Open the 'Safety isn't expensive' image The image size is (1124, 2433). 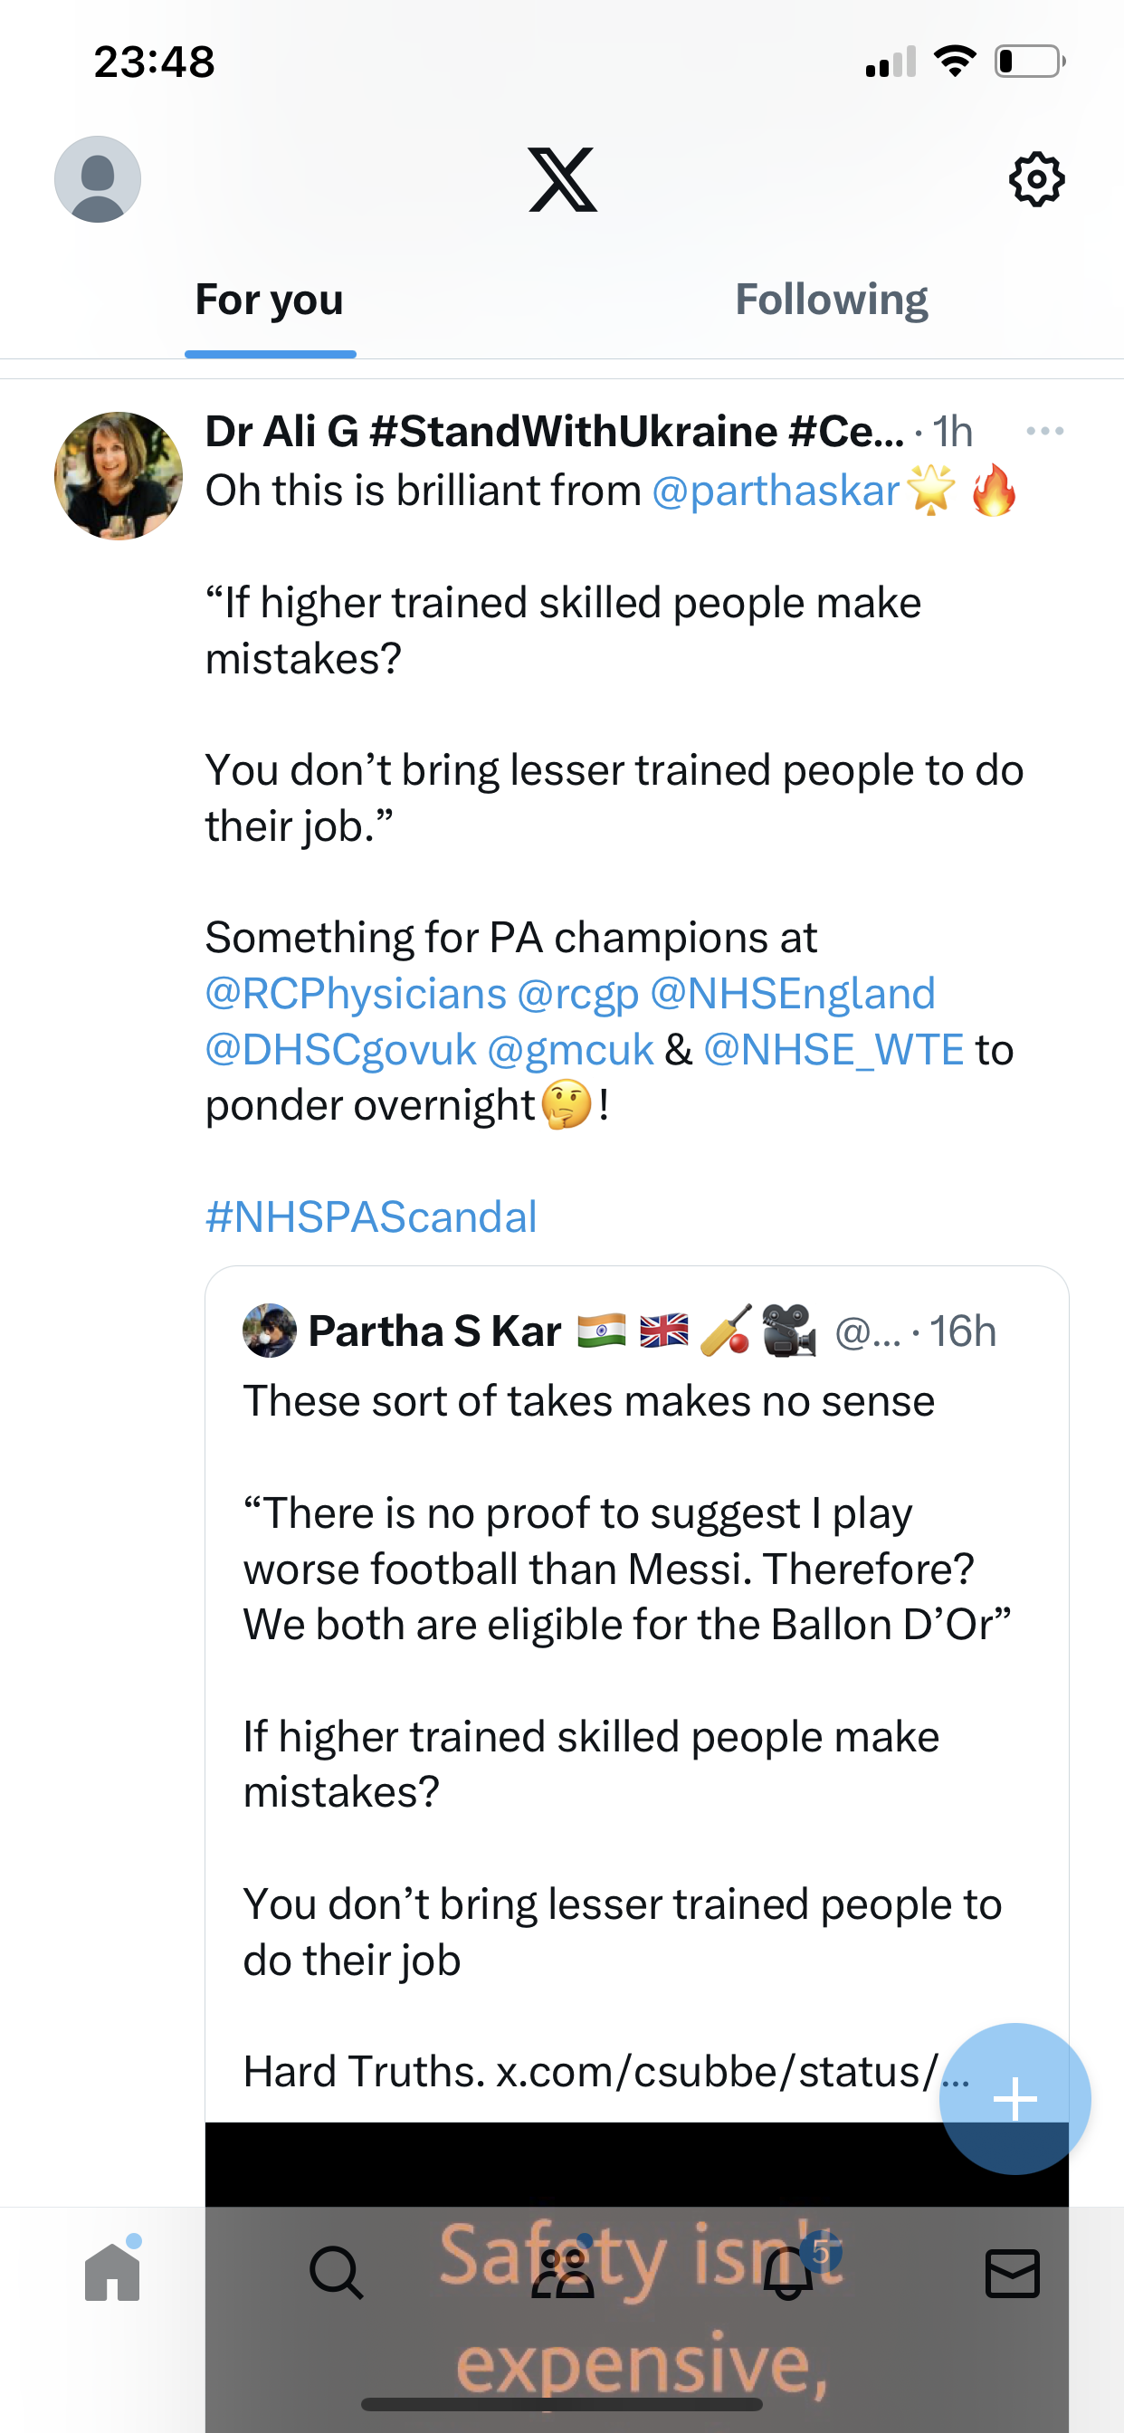(636, 2276)
